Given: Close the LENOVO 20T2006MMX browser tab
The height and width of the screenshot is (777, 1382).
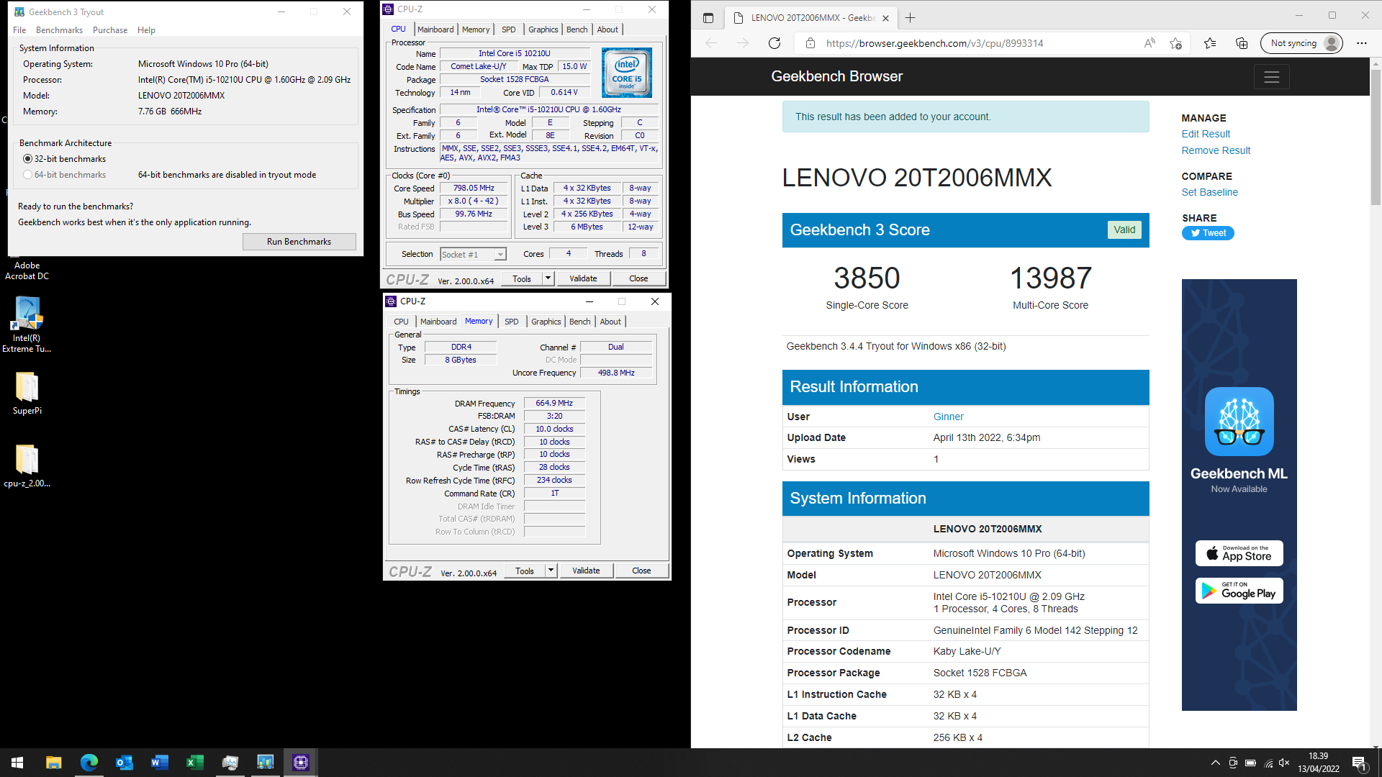Looking at the screenshot, I should coord(885,18).
